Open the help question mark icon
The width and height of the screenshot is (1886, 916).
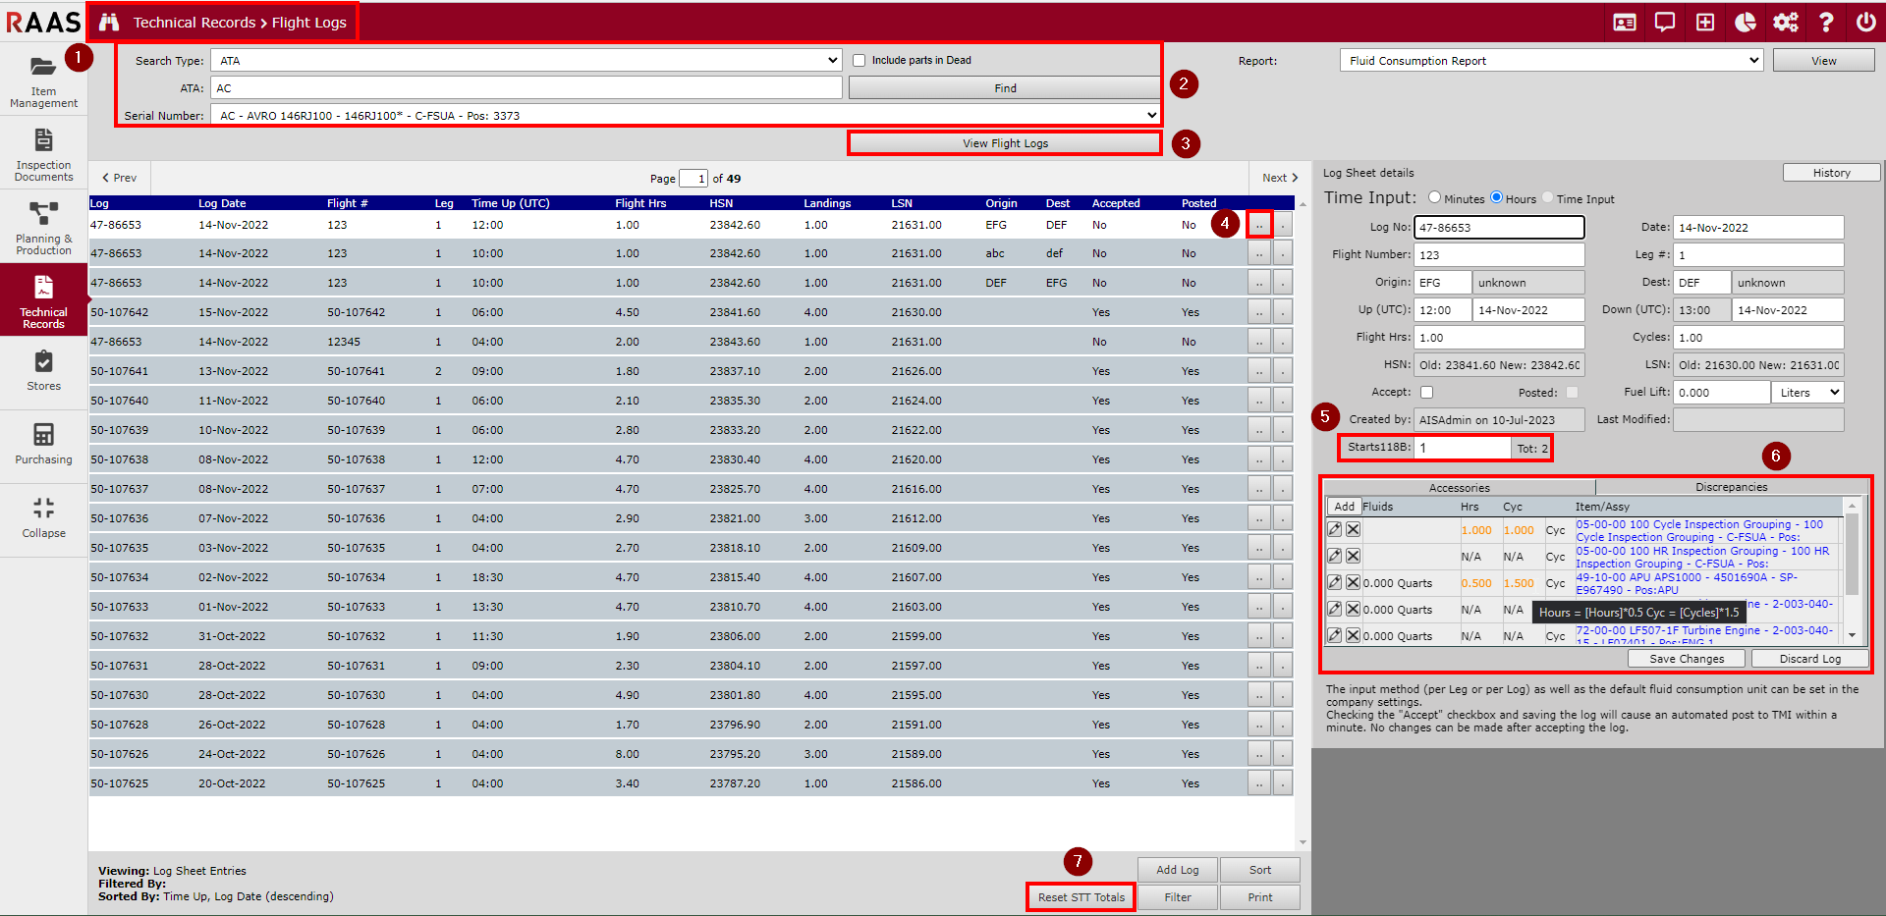click(1826, 22)
